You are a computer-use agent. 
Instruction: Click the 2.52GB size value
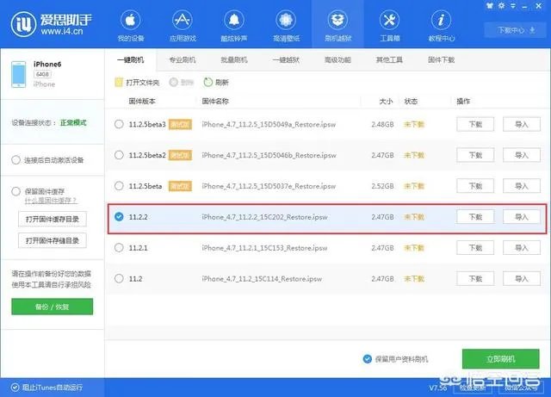(x=382, y=186)
